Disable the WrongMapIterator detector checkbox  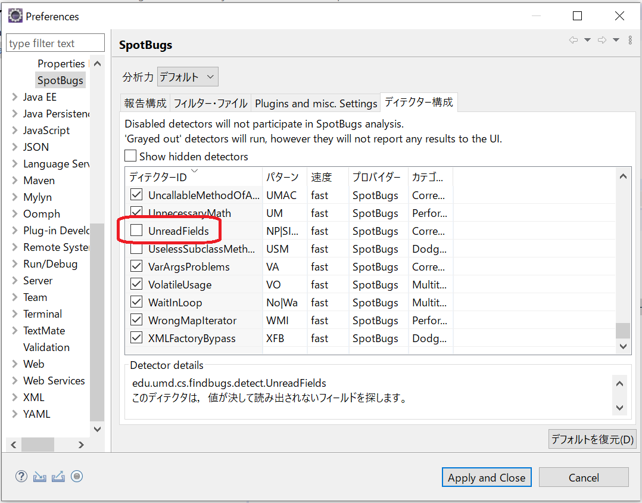pyautogui.click(x=136, y=320)
